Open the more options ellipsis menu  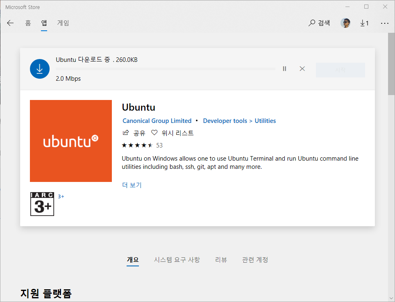385,23
